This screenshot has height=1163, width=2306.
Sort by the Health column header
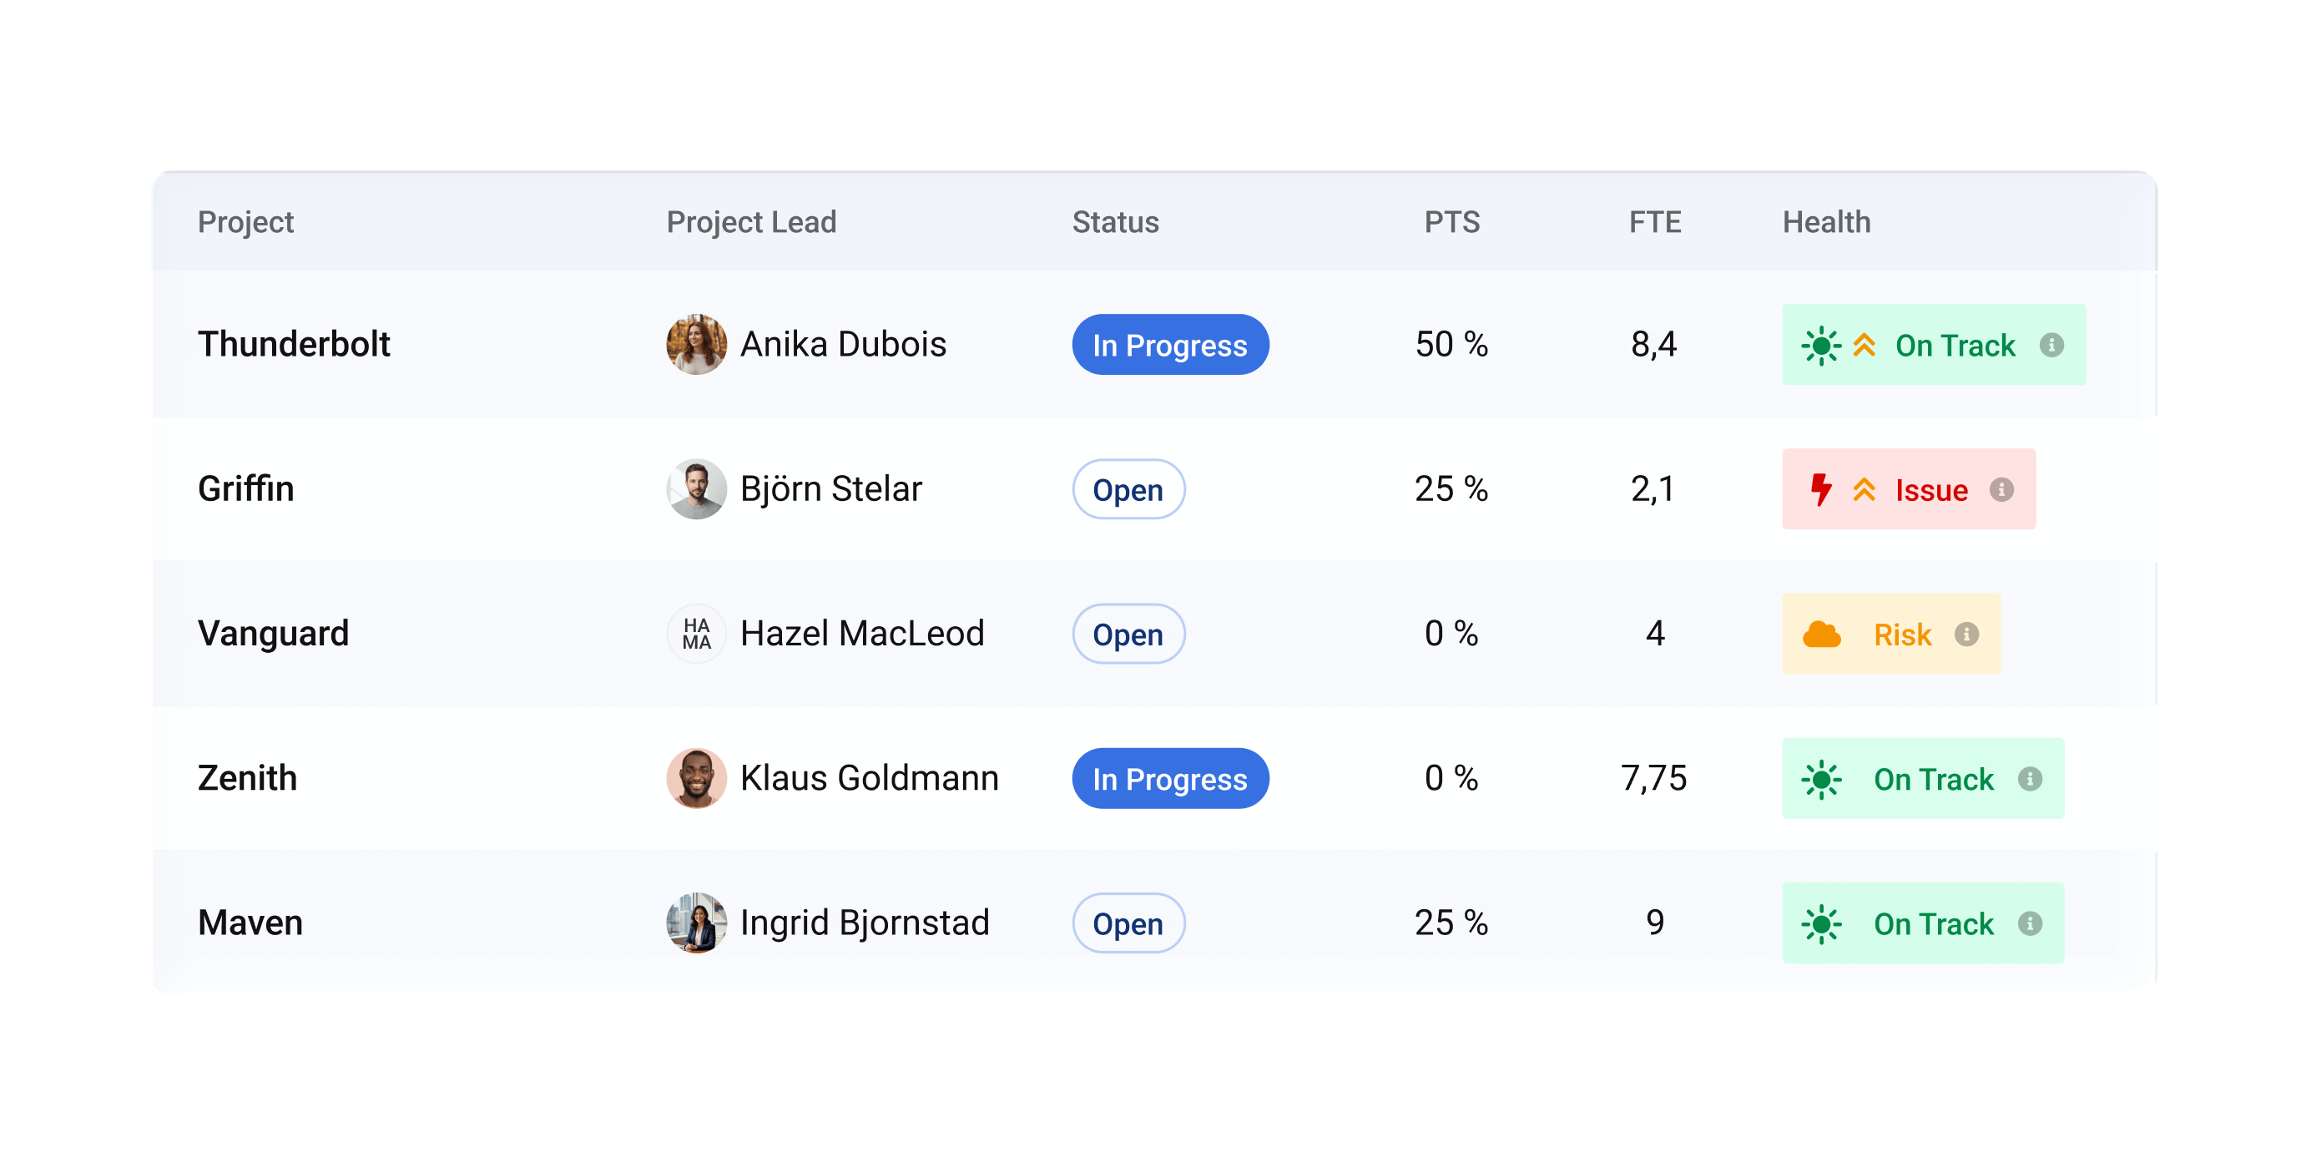[1825, 222]
